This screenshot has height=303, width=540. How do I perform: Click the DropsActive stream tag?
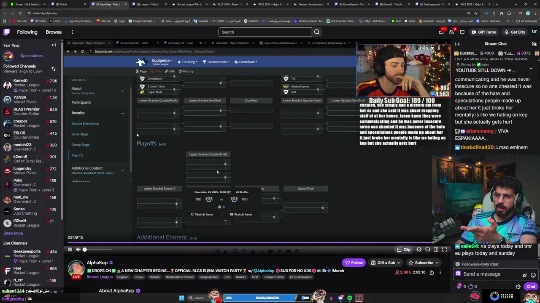[x=209, y=277]
